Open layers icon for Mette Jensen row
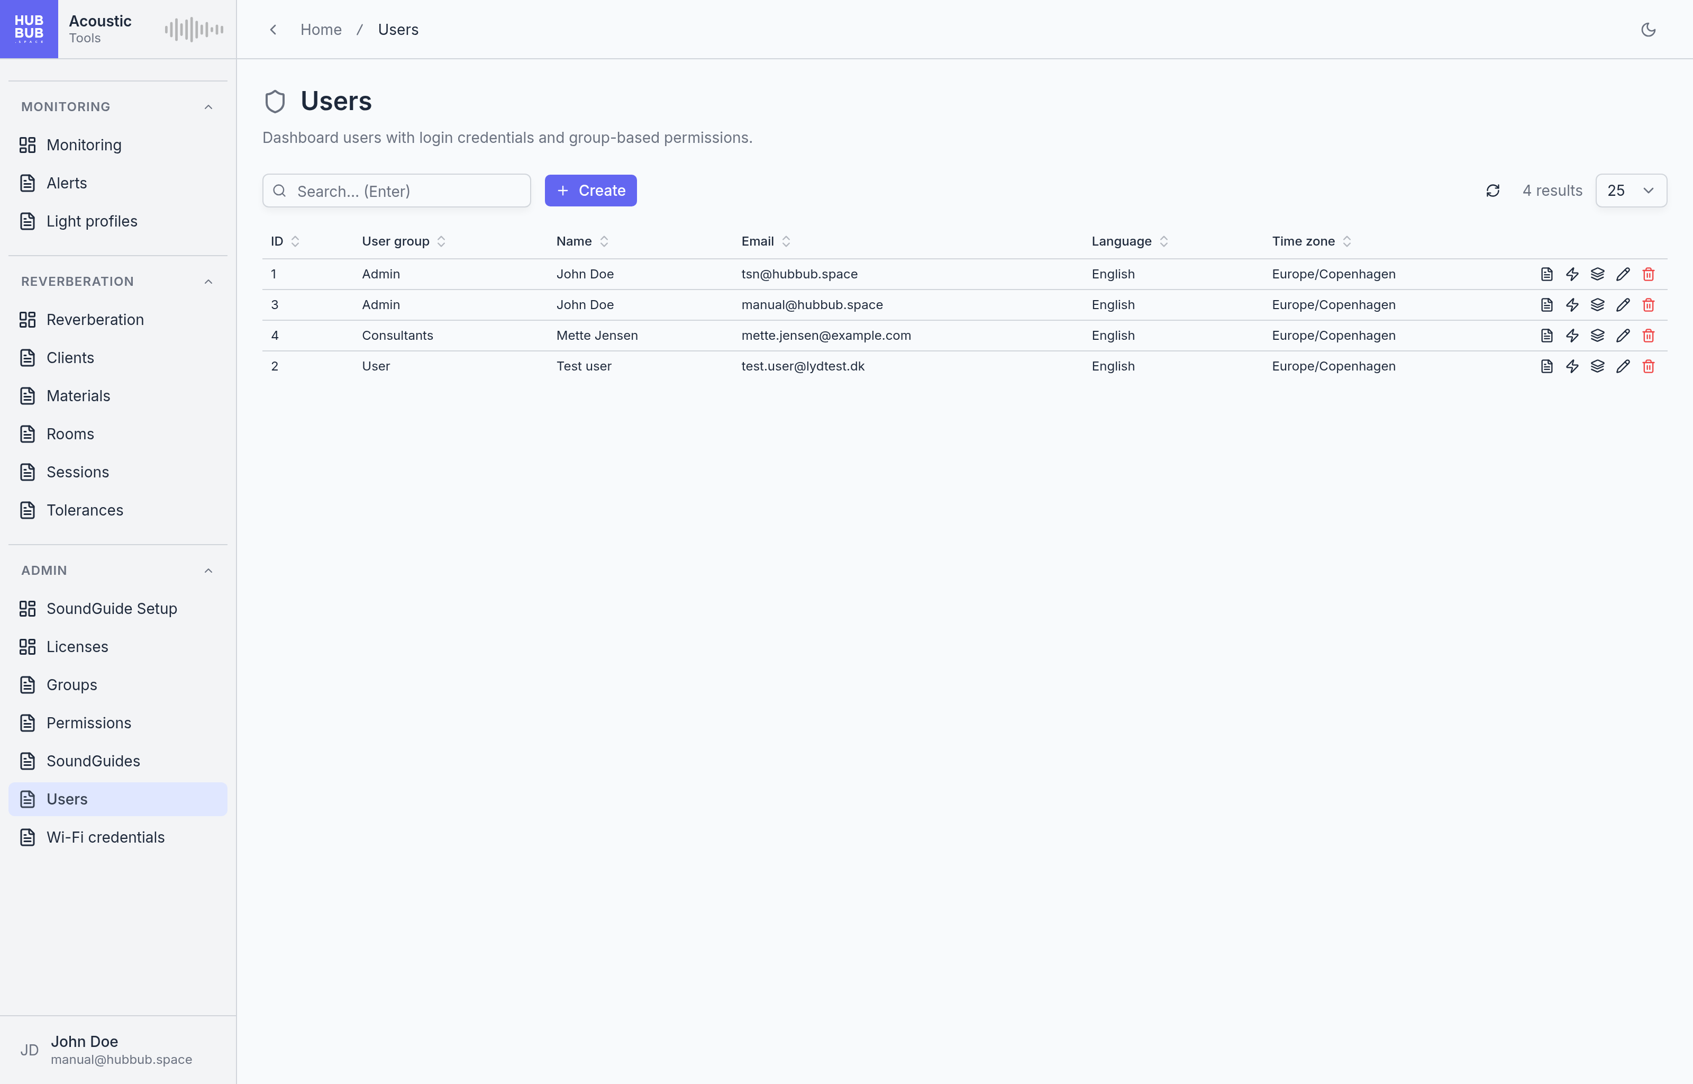The image size is (1693, 1084). 1597,336
